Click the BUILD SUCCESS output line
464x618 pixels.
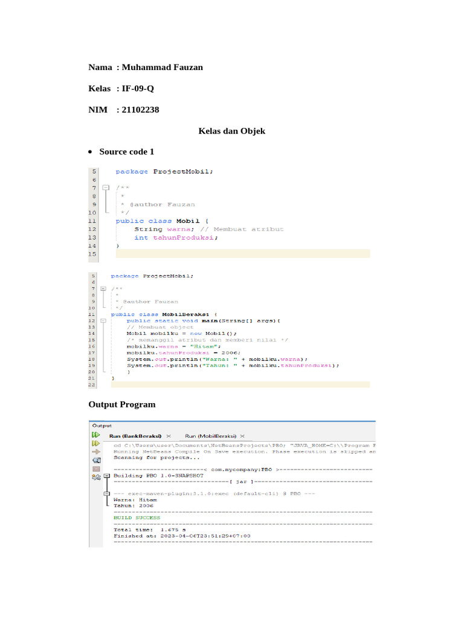coord(137,517)
